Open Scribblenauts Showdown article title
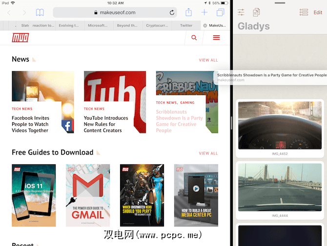The image size is (327, 246). pos(179,121)
